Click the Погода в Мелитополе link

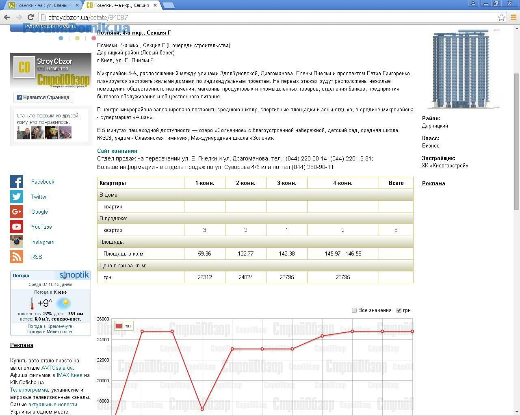tap(50, 331)
